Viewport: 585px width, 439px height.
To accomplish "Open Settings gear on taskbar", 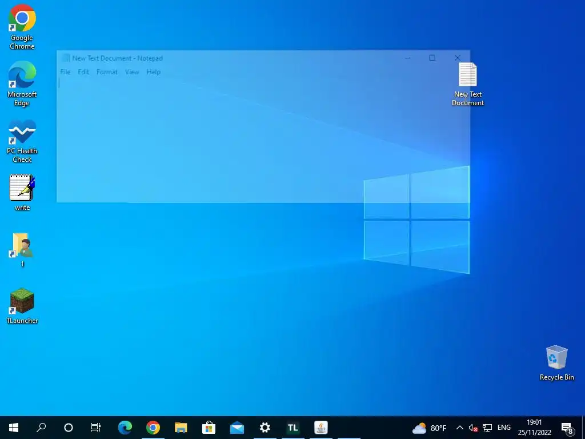I will [265, 428].
